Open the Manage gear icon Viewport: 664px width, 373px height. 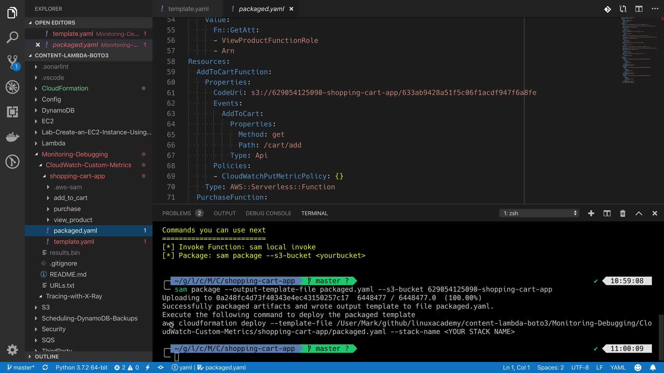12,350
